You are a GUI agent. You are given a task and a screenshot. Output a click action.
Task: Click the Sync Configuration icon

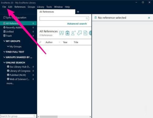[x=4, y=18]
